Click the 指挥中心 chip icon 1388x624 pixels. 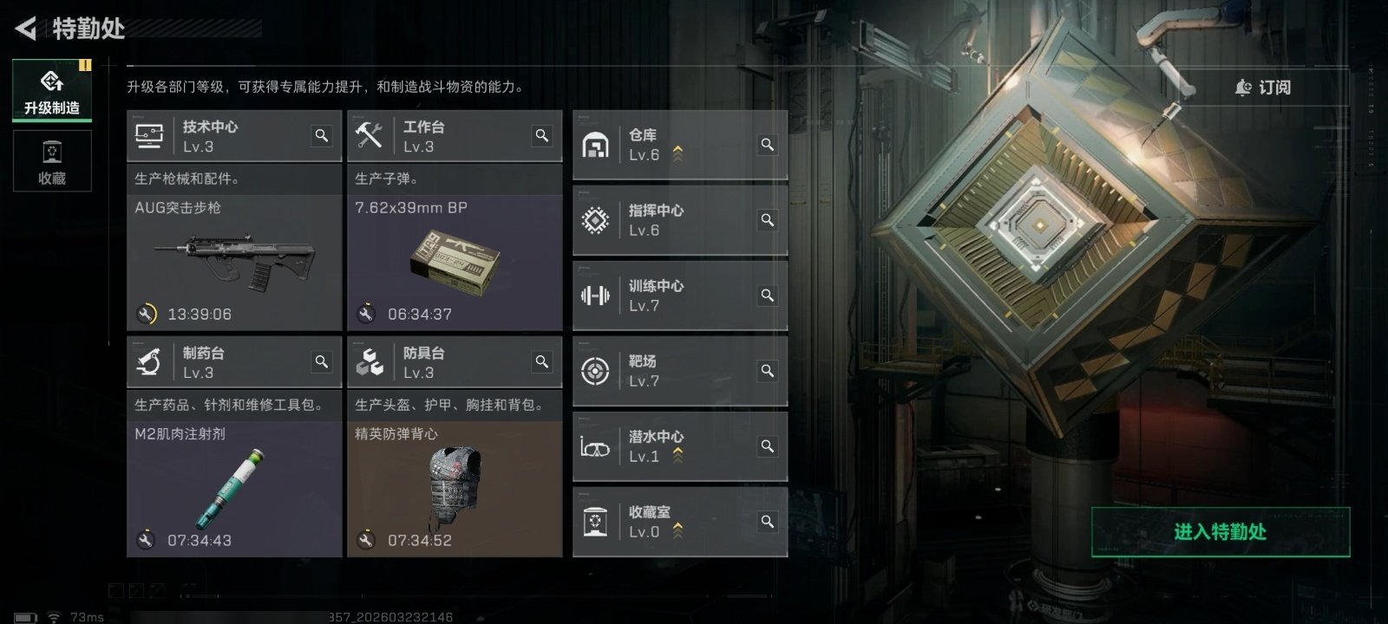[595, 220]
